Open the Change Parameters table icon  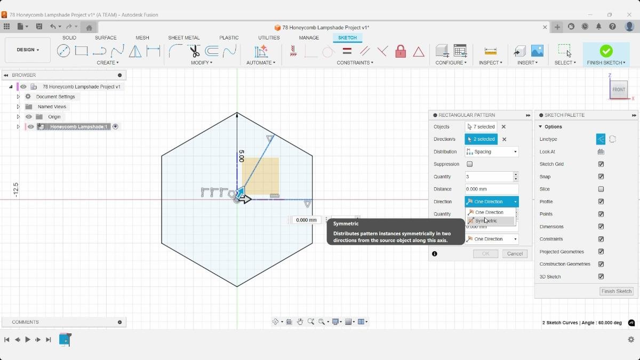pyautogui.click(x=460, y=51)
